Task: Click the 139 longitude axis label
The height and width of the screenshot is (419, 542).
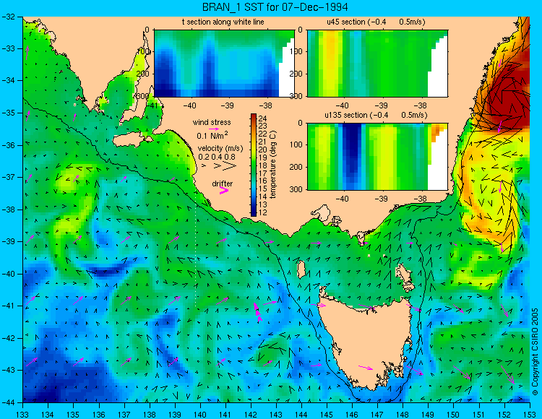Action: [x=175, y=415]
